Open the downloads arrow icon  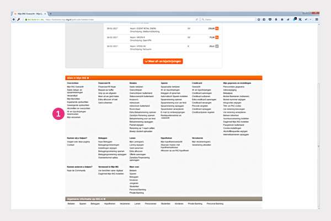point(276,19)
